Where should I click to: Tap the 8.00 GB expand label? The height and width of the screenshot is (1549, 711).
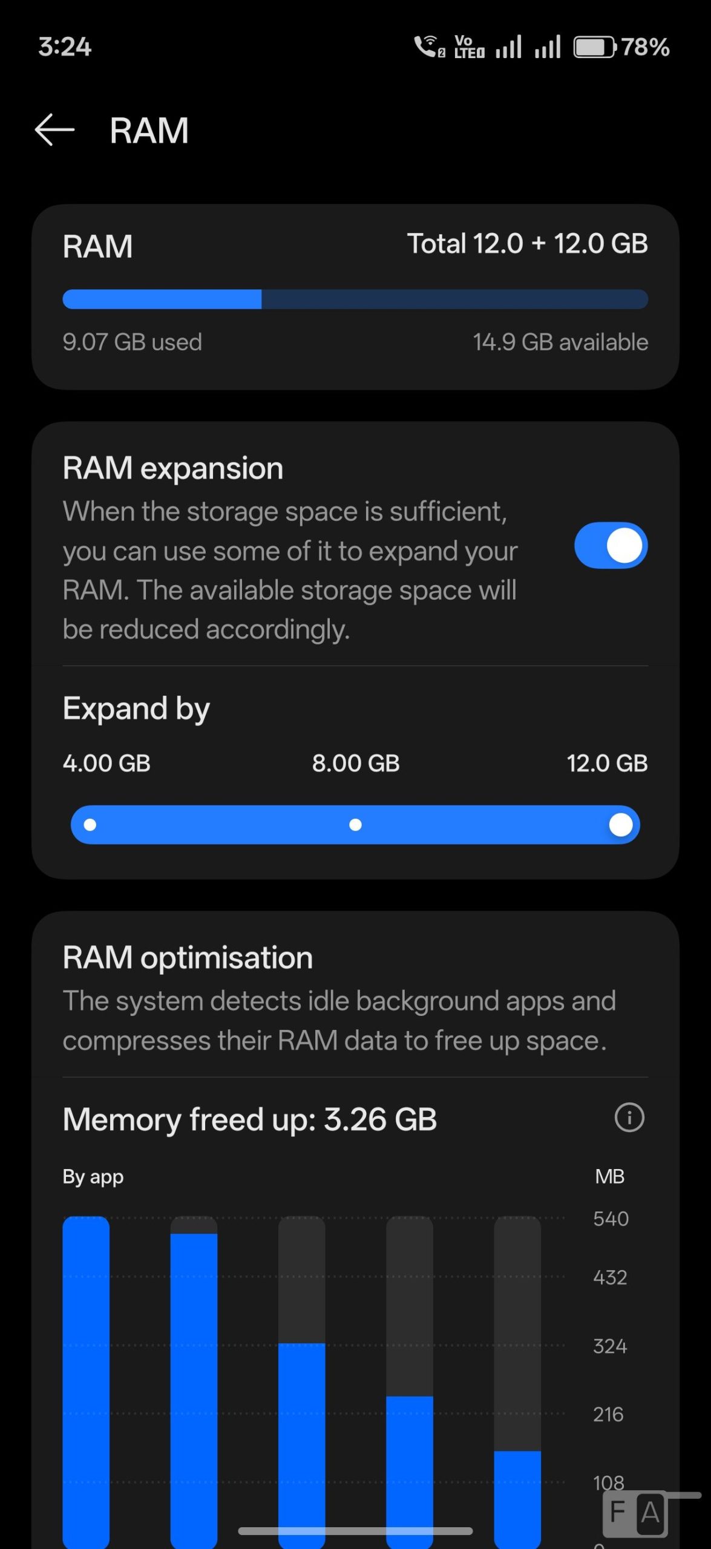click(x=356, y=763)
